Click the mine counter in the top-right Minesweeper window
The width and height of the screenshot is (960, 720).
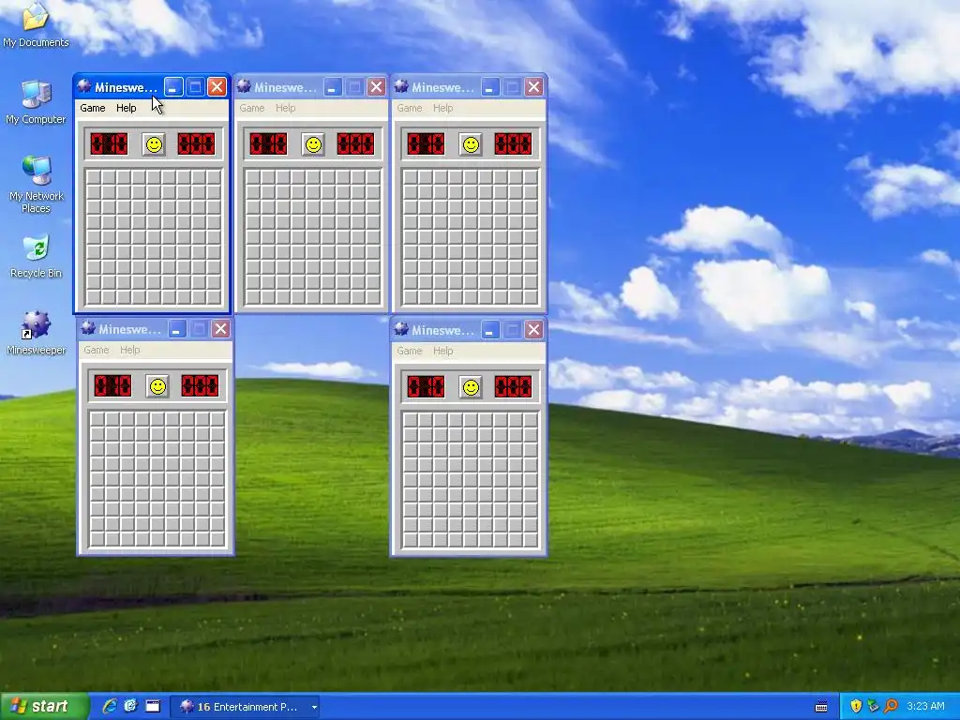tap(426, 144)
